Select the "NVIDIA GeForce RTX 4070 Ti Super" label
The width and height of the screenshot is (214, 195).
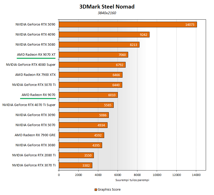click(x=29, y=105)
